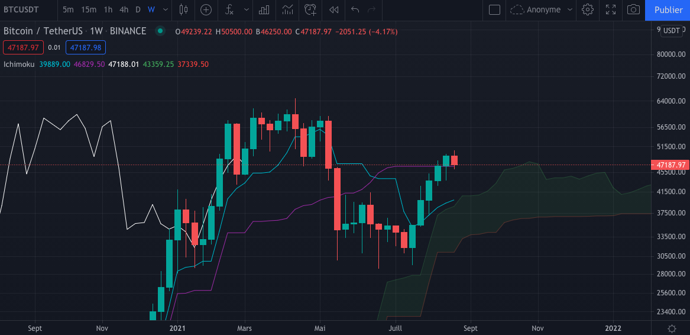Image resolution: width=690 pixels, height=335 pixels.
Task: Open indicator templates icon
Action: [287, 9]
